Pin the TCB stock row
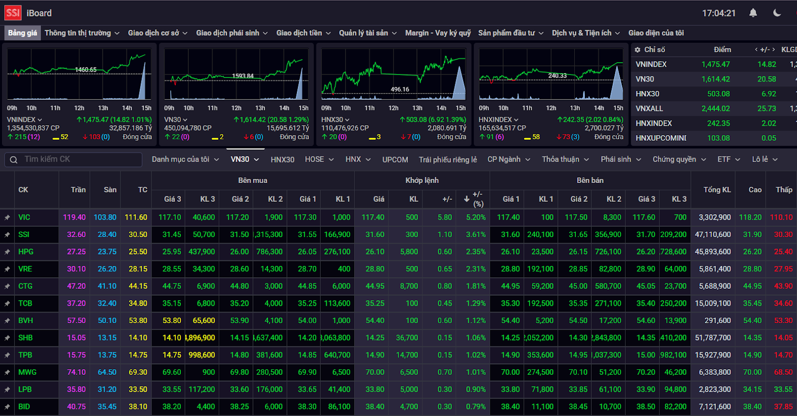 point(7,304)
